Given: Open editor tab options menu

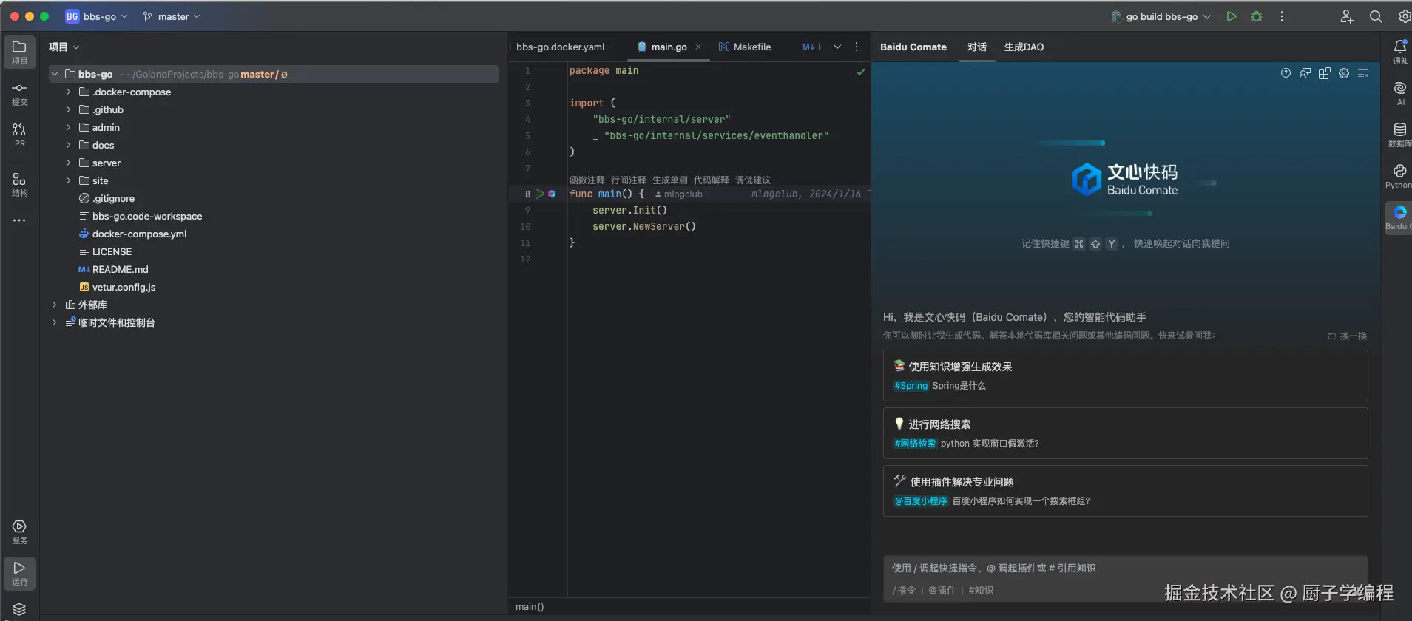Looking at the screenshot, I should [x=857, y=47].
